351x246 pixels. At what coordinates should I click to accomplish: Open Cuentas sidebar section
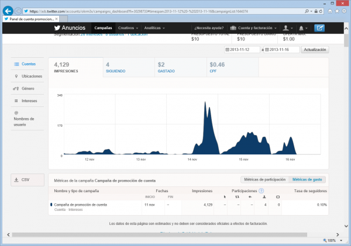click(x=27, y=64)
